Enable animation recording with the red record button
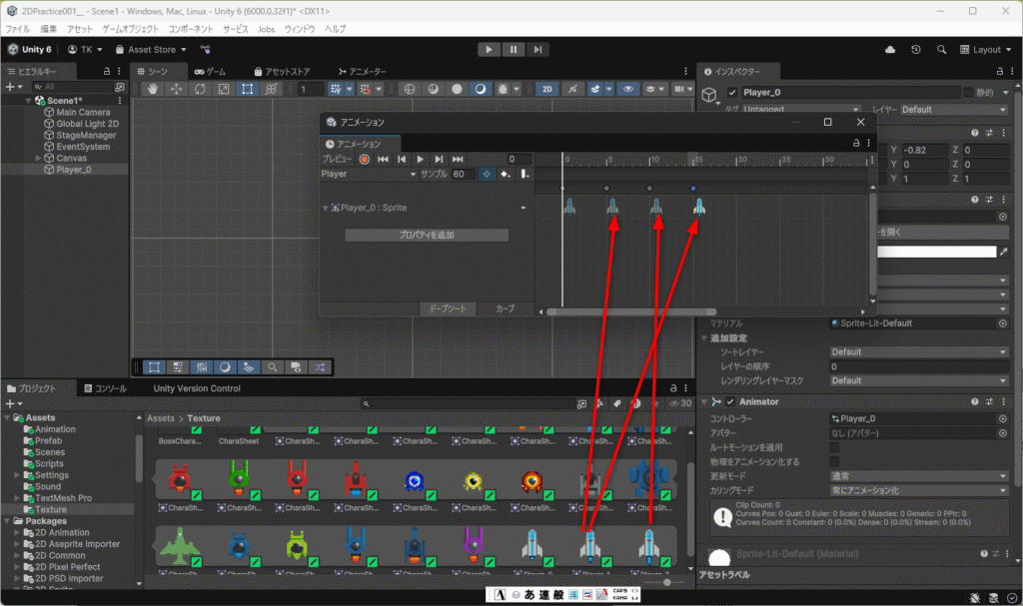 click(x=365, y=159)
